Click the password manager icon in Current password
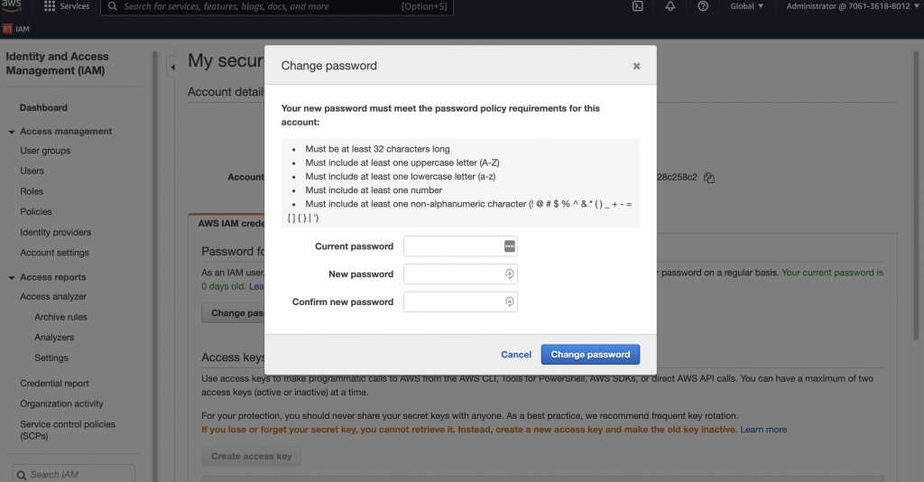The width and height of the screenshot is (924, 482). 509,246
